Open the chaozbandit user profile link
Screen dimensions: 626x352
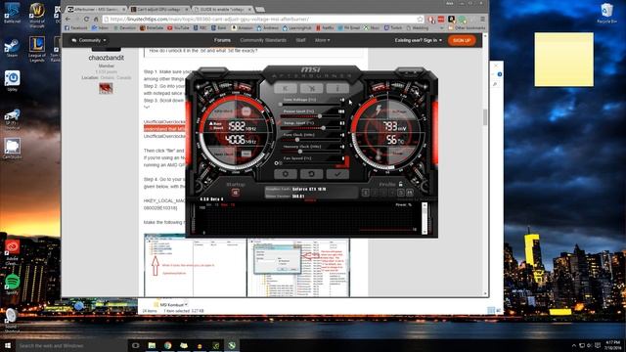107,58
